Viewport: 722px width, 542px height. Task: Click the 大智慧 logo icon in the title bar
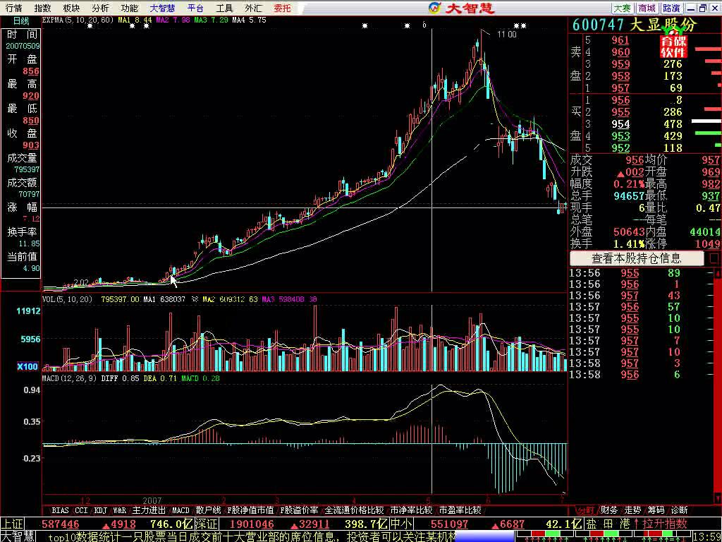pos(434,8)
